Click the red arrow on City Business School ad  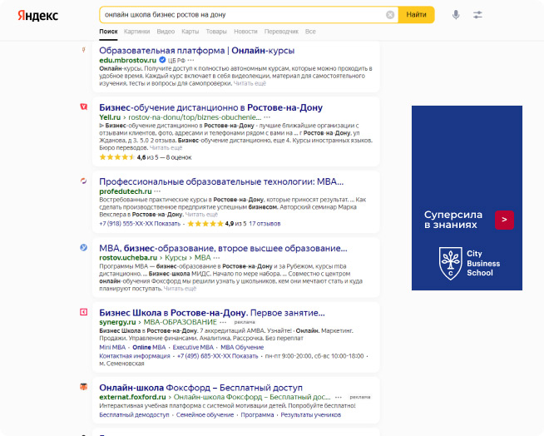pos(504,220)
